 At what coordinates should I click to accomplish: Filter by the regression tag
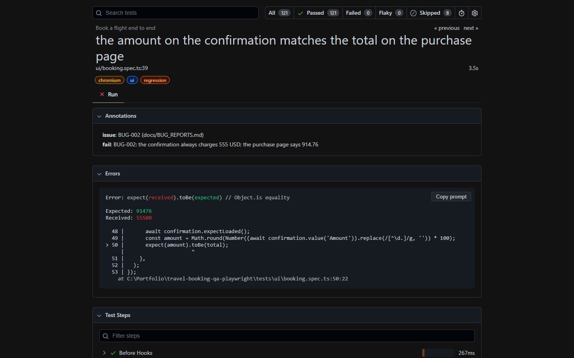155,80
